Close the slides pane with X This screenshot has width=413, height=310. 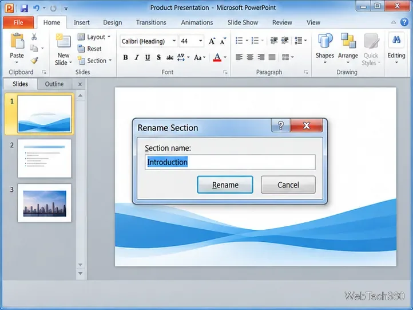pyautogui.click(x=80, y=84)
